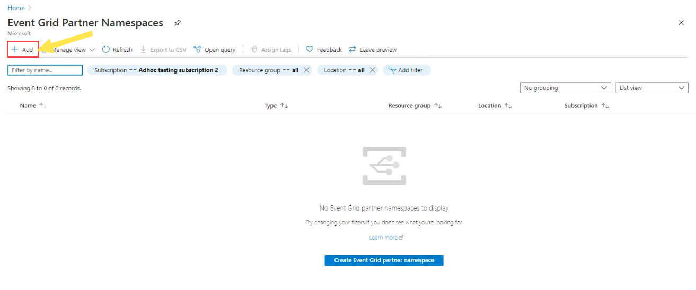
Task: Open the Manage view dropdown
Action: (69, 50)
